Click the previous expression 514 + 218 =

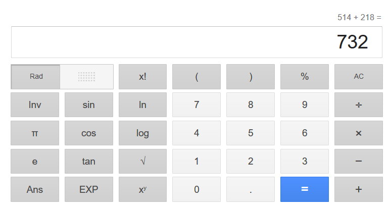point(359,18)
